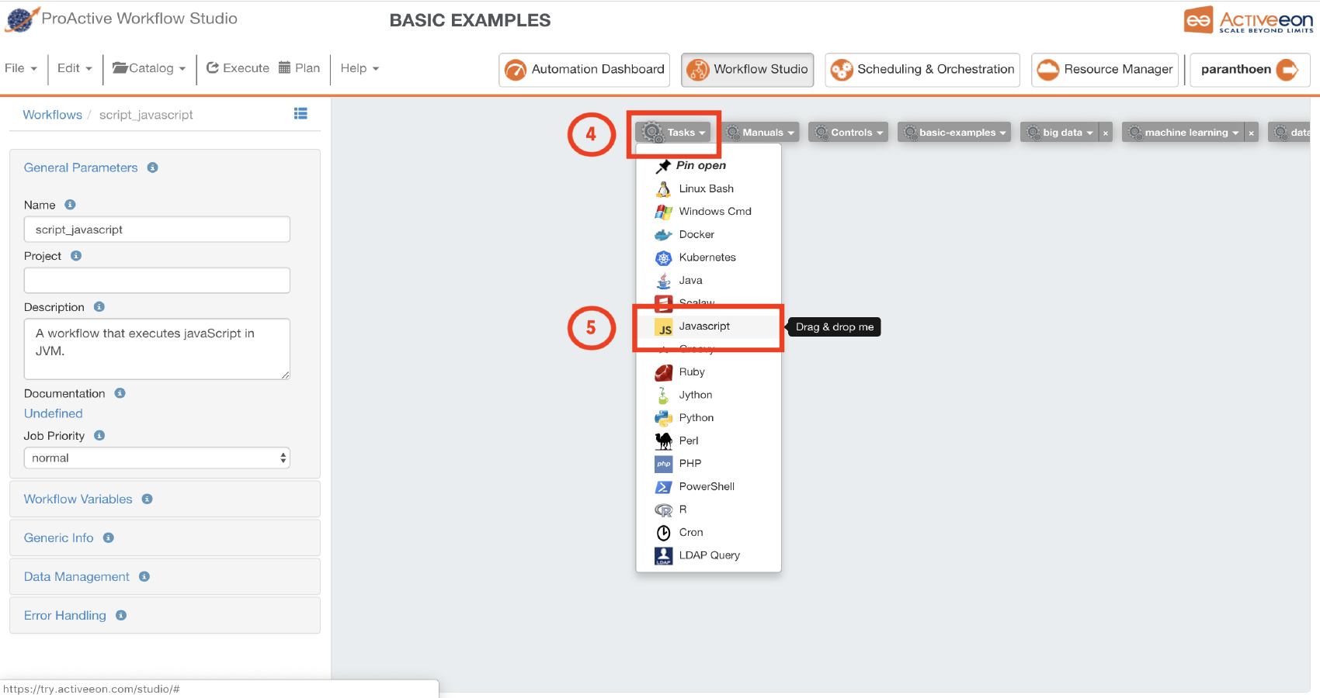The width and height of the screenshot is (1320, 698).
Task: Click the R language icon
Action: coord(663,510)
